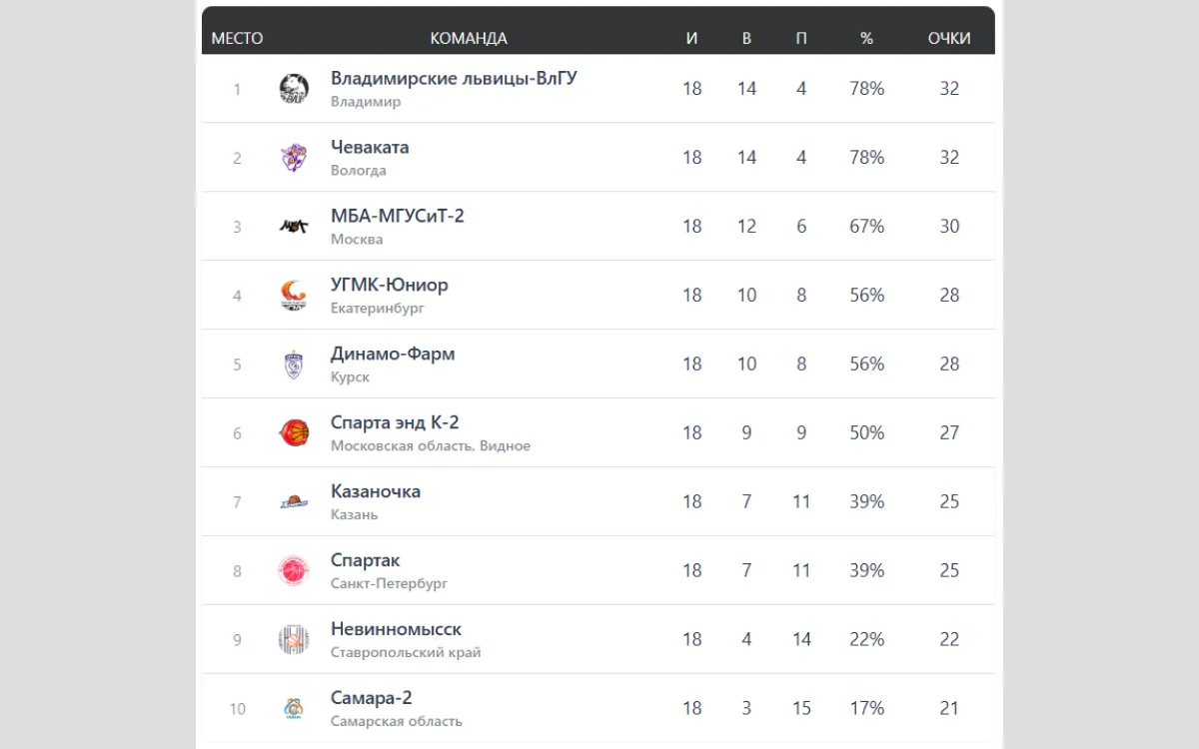Select the Казаночка team name

pyautogui.click(x=376, y=492)
